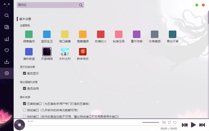209x131 pixels.
Task: Enable the 测试接口 music source checkbox
Action: pos(24,110)
